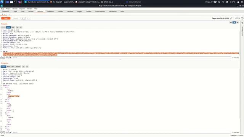Switch to the Sequencer tab

[50, 11]
